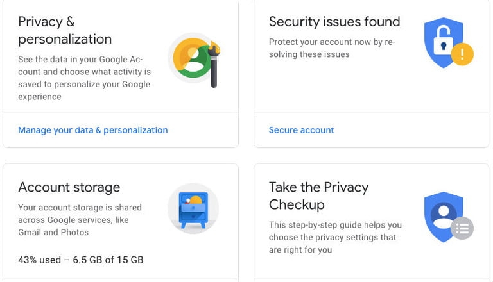Click the storage shared across services description

point(80,220)
